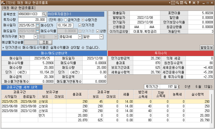This screenshot has width=215, height=129.
Task: Toggle 상환 checkbox
Action: click(x=98, y=31)
